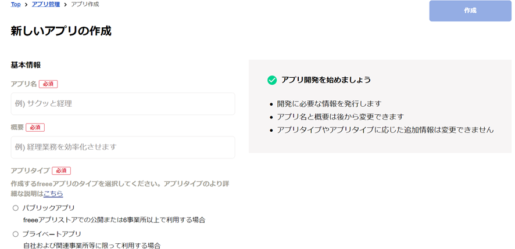Click the プライベートアプリ option label

click(52, 234)
